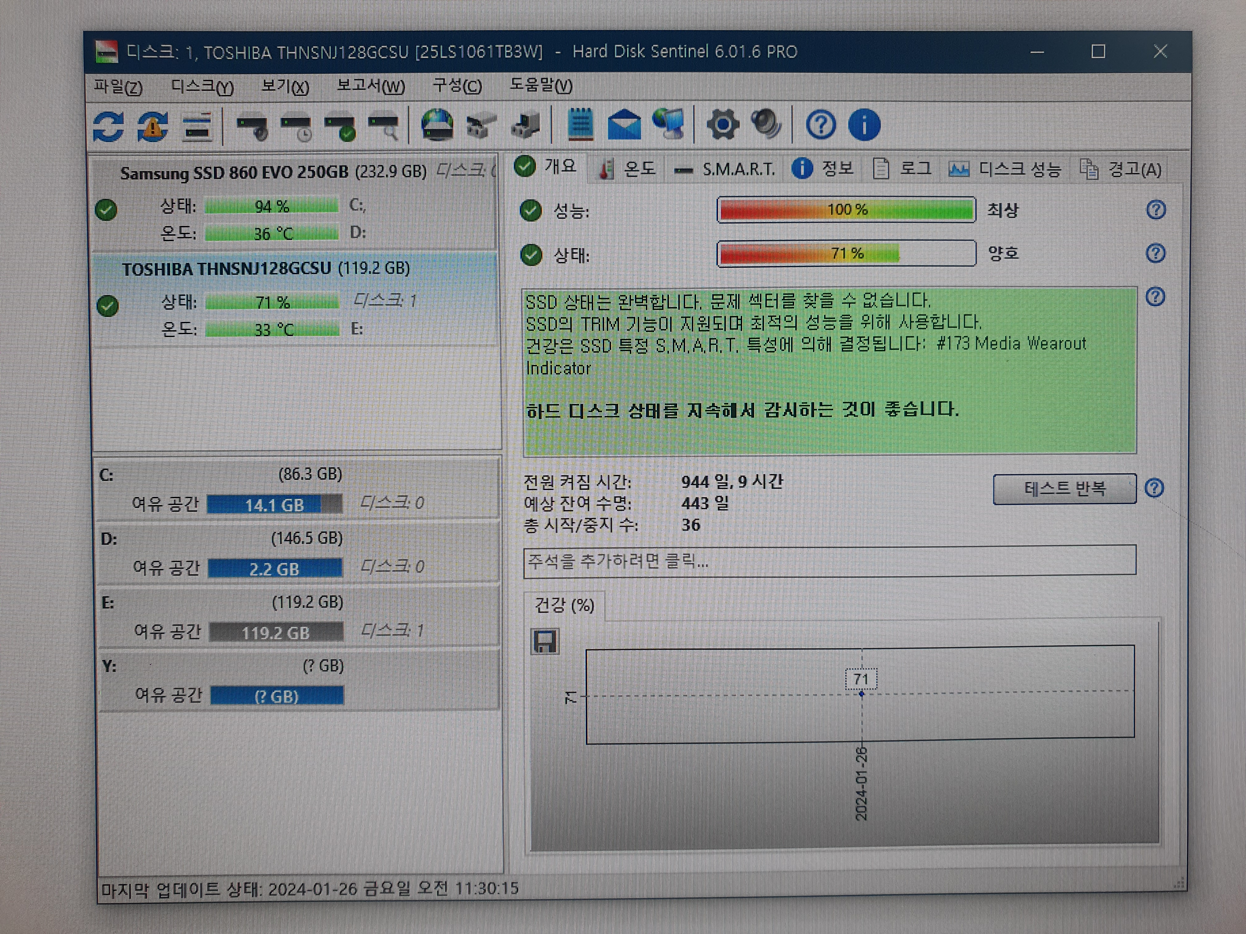The height and width of the screenshot is (934, 1246).
Task: Click the D: partition 2.2 GB free bar
Action: [275, 569]
